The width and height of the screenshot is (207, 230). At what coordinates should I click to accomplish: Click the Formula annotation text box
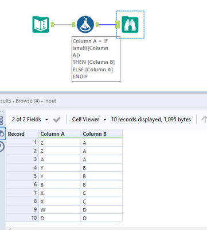pos(96,59)
